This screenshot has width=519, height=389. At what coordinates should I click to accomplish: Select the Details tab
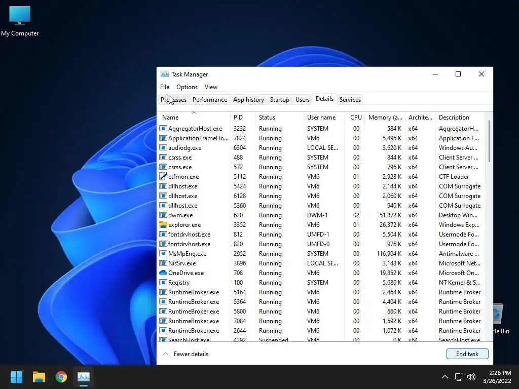pos(324,99)
